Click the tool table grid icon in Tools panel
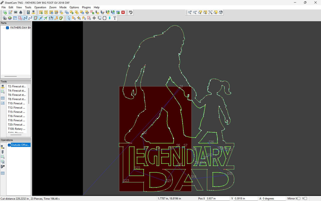Screen dimensions: 321x201 point(3,98)
